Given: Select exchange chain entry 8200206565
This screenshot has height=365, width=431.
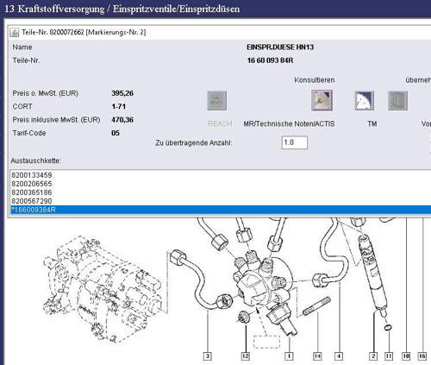Looking at the screenshot, I should 221,184.
